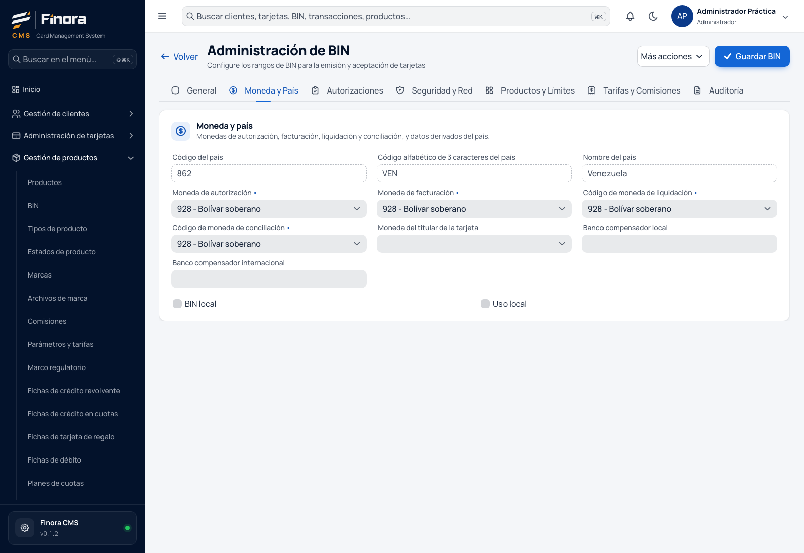Click the hamburger menu icon
The image size is (804, 553).
(x=162, y=16)
